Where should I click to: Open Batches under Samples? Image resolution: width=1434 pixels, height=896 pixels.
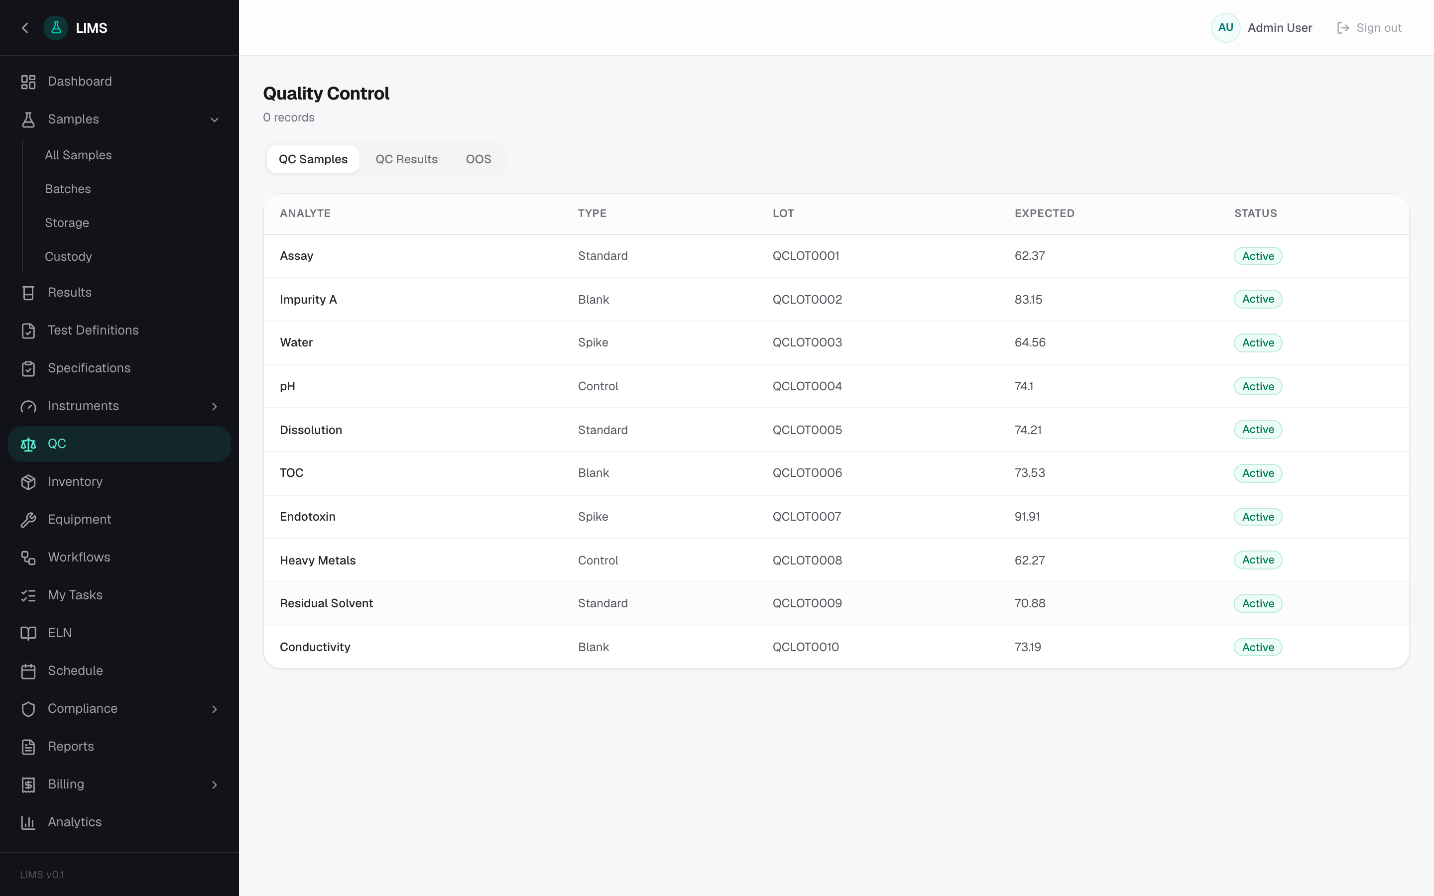tap(68, 189)
